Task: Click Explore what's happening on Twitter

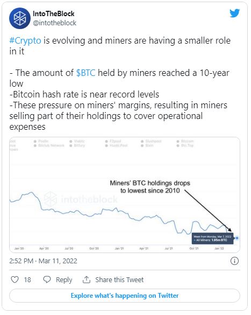Action: (125, 296)
